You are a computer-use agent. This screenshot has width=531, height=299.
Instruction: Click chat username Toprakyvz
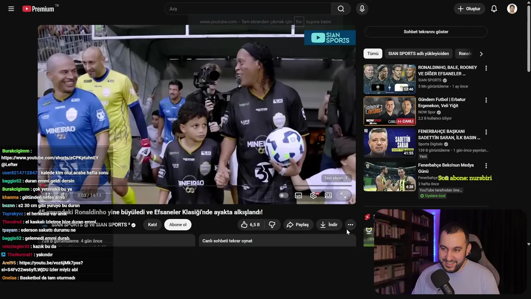[x=12, y=214]
